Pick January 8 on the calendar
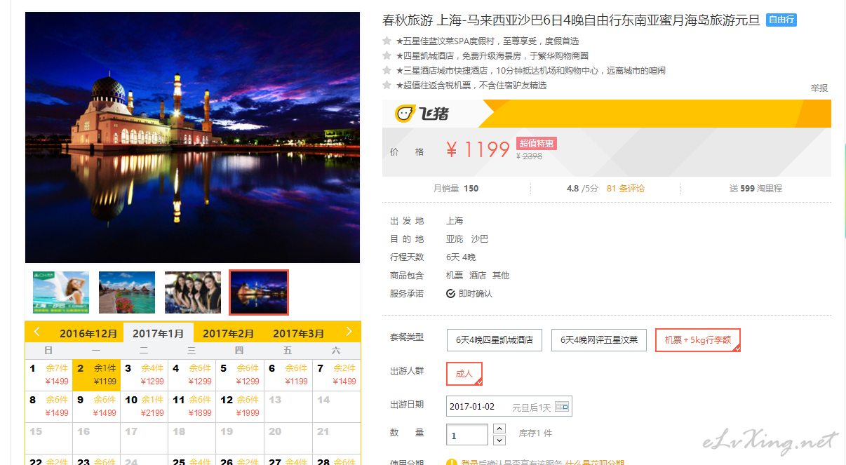846x465 pixels. pos(48,406)
